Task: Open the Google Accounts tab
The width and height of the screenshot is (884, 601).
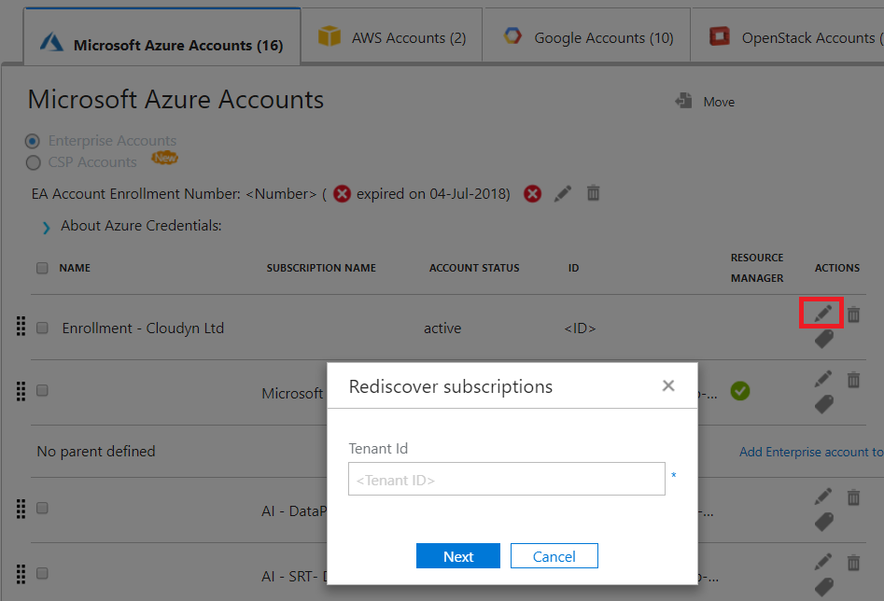Action: [587, 35]
